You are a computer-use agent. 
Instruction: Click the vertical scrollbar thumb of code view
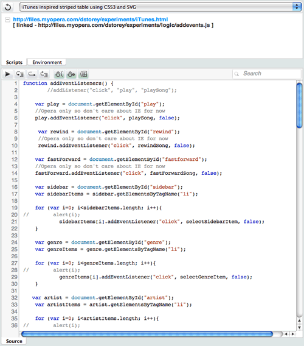click(299, 105)
